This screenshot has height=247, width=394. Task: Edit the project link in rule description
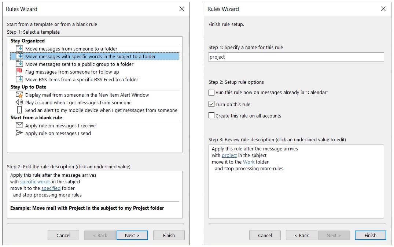coord(229,155)
